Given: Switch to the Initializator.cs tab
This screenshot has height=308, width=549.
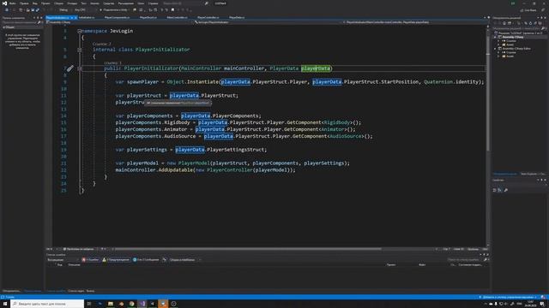Looking at the screenshot, I should 87,17.
